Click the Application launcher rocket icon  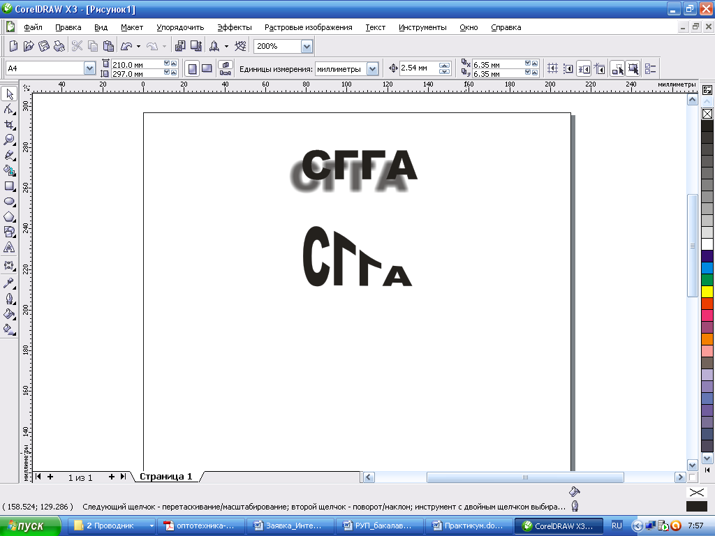(x=214, y=46)
